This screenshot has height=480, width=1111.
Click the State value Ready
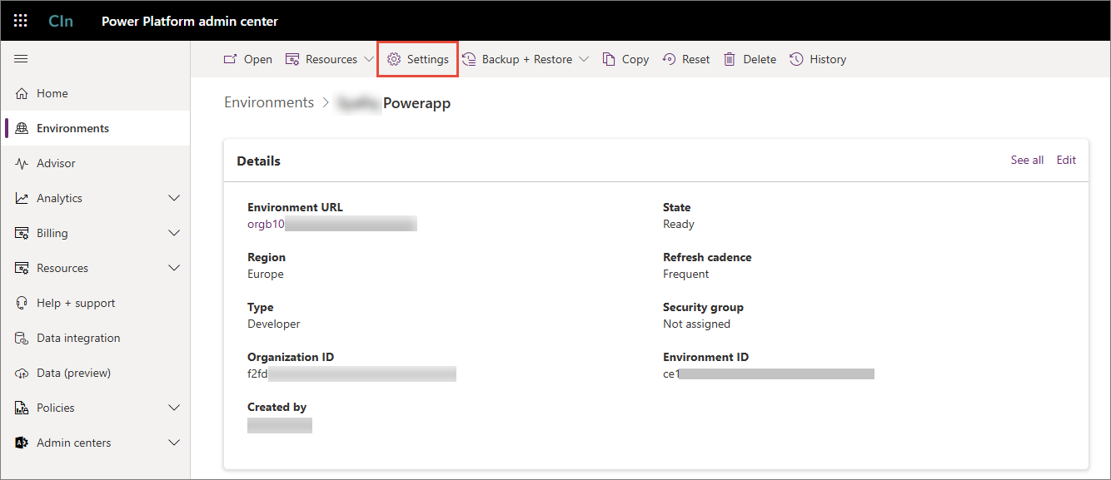(x=679, y=224)
